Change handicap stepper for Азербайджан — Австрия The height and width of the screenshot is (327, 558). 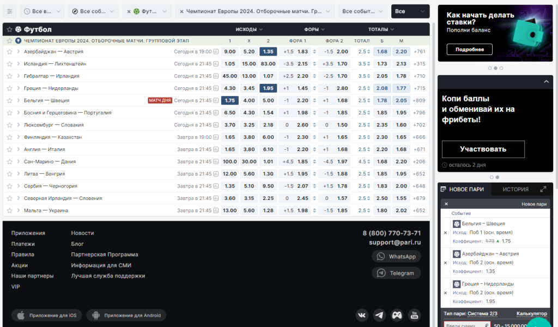(x=314, y=52)
